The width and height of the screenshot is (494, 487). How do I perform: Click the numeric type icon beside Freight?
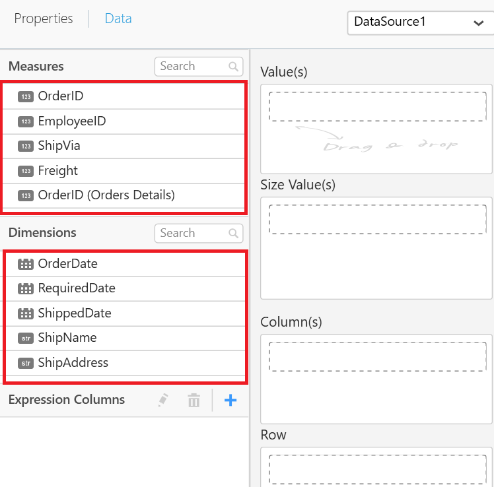click(x=26, y=171)
